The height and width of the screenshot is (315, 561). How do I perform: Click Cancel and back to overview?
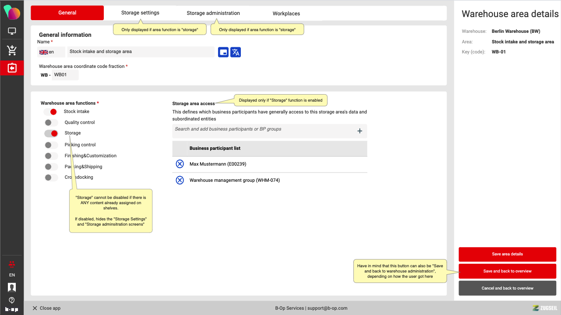(507, 288)
